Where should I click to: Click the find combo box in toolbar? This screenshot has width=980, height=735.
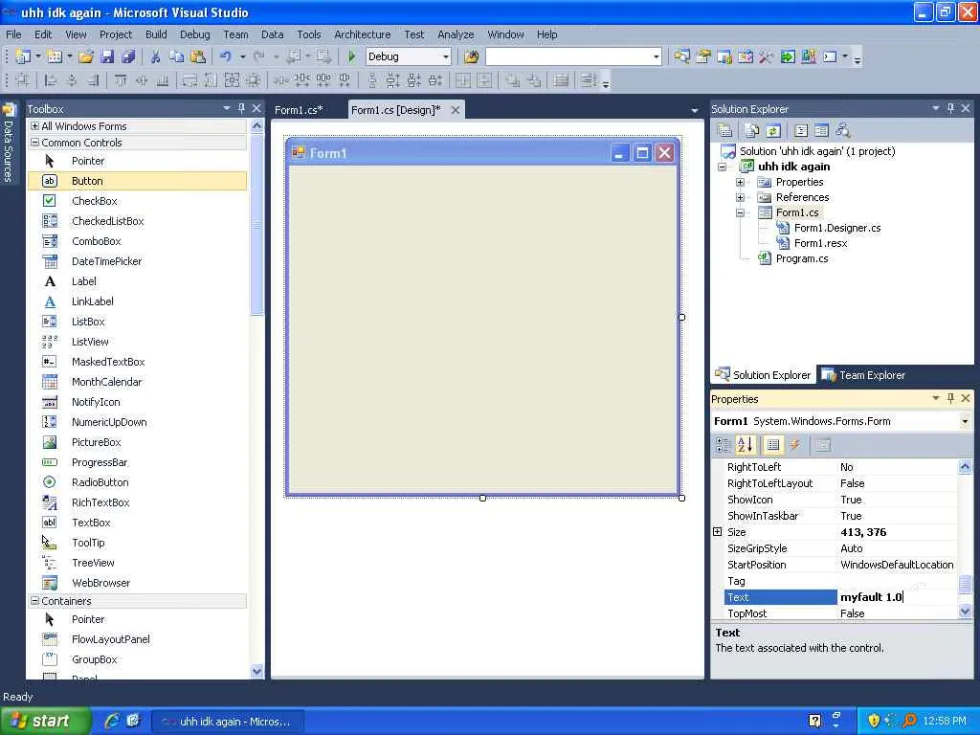(x=573, y=56)
